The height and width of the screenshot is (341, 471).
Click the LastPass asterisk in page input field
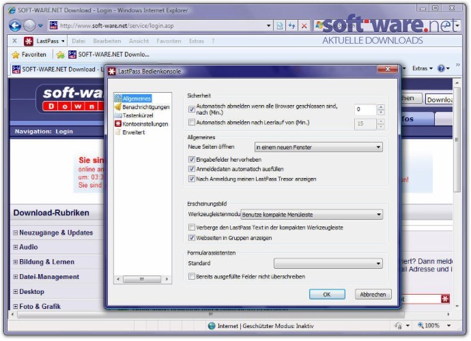(445, 299)
